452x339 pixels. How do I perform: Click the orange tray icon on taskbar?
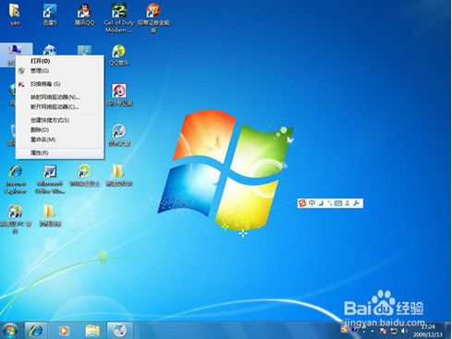[345, 330]
